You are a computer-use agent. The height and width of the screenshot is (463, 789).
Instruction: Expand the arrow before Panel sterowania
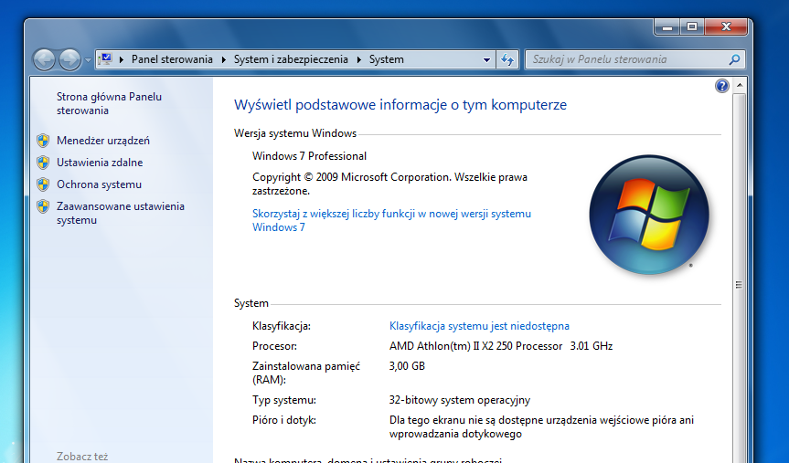click(x=122, y=59)
